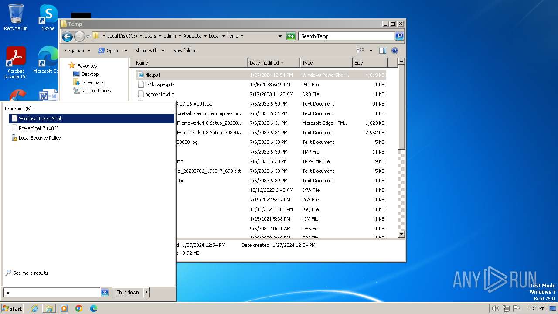Click Users in the address path
558x314 pixels.
click(x=150, y=36)
